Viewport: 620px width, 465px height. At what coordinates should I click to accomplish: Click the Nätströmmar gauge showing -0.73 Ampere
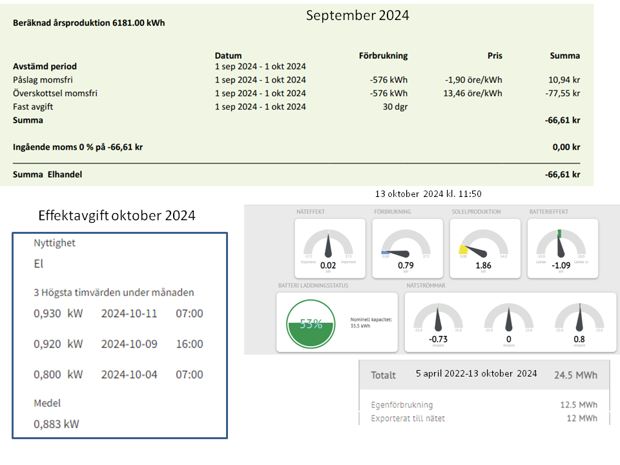pos(439,322)
